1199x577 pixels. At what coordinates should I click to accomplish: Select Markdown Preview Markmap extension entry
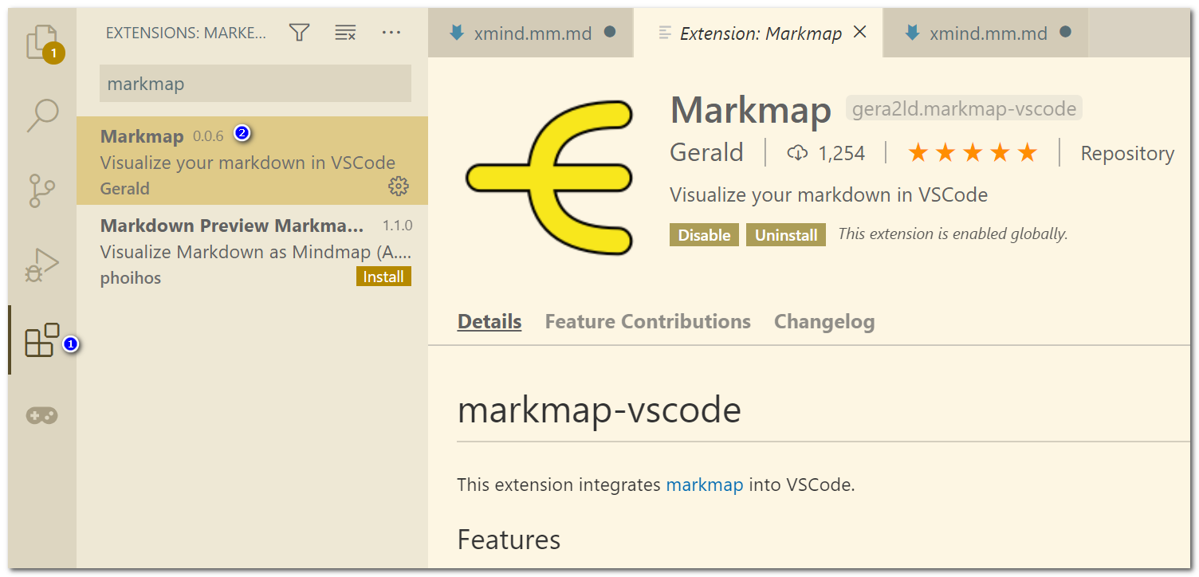click(252, 250)
